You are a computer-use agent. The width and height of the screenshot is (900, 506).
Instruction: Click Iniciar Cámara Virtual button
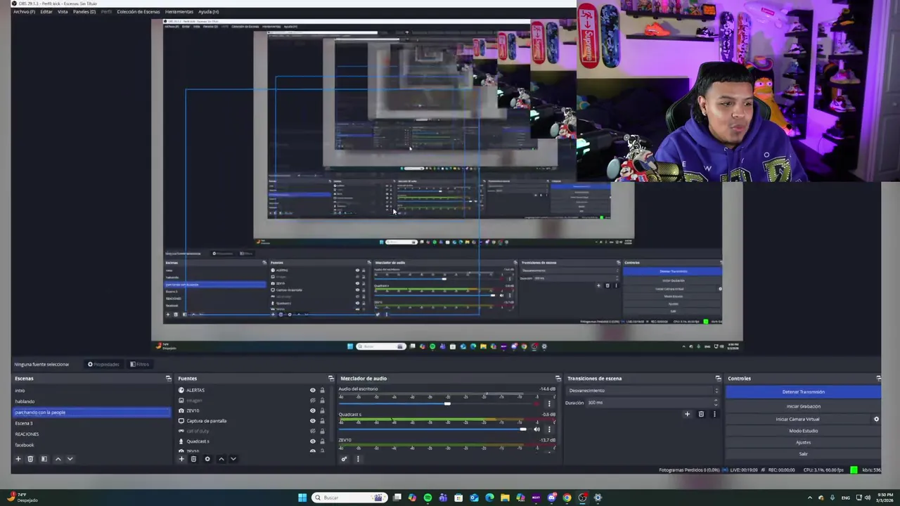pyautogui.click(x=797, y=419)
